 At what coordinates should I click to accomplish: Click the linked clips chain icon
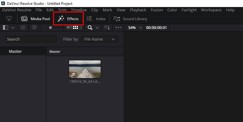coord(23,27)
